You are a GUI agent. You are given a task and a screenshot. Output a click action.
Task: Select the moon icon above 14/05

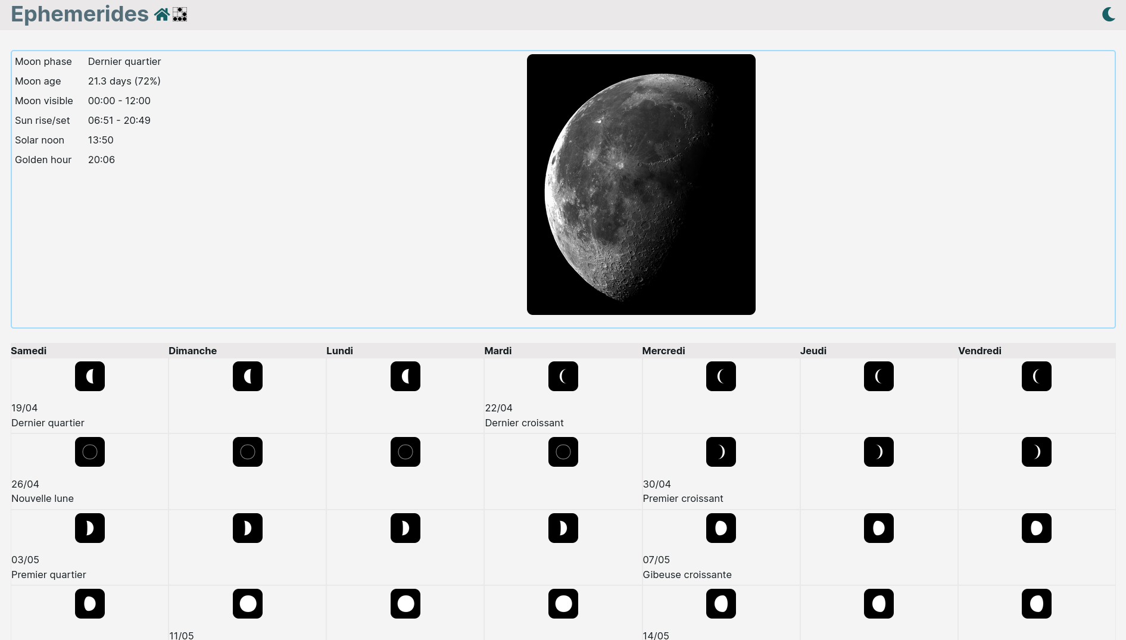pyautogui.click(x=721, y=604)
